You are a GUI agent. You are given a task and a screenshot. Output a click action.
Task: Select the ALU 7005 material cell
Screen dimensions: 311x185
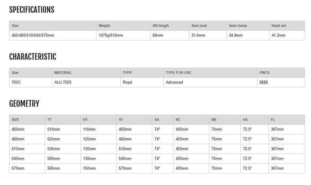point(64,82)
